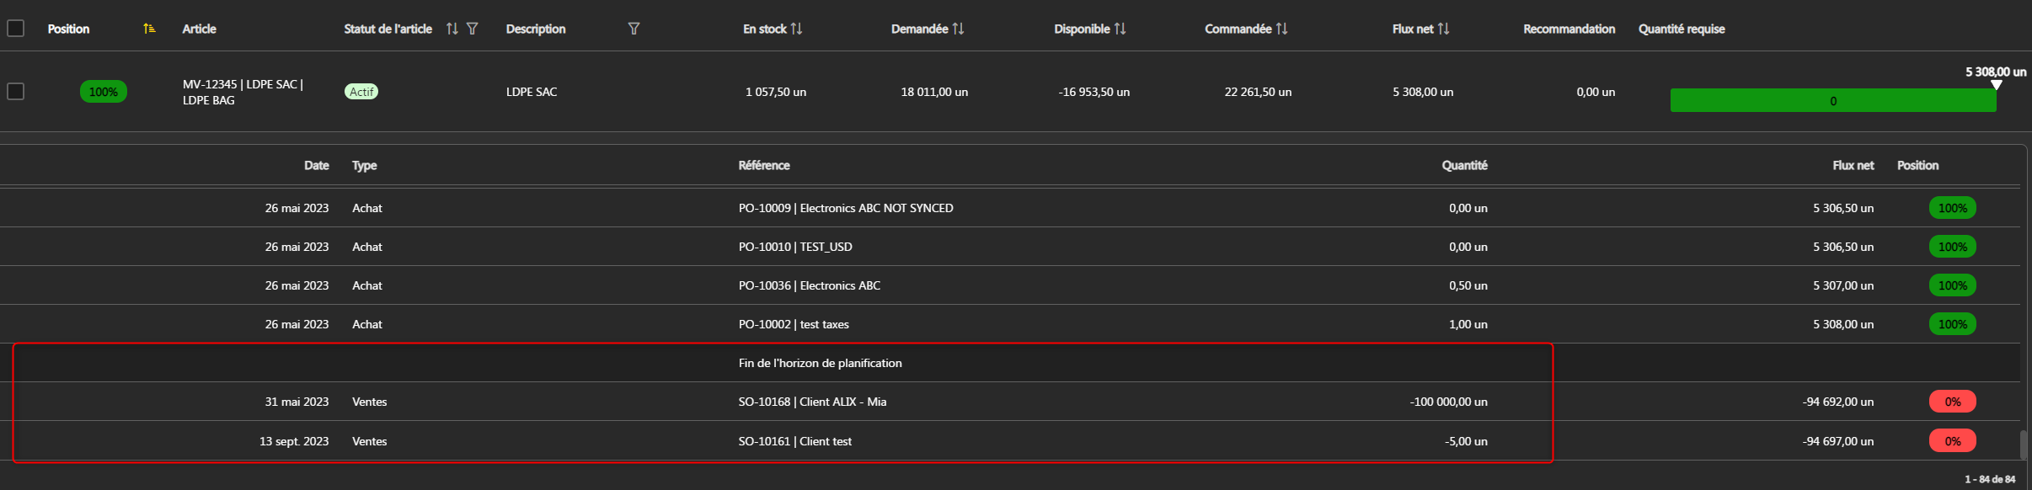Click the -94 692,00 un flux net value
This screenshot has height=490, width=2032.
(1838, 402)
